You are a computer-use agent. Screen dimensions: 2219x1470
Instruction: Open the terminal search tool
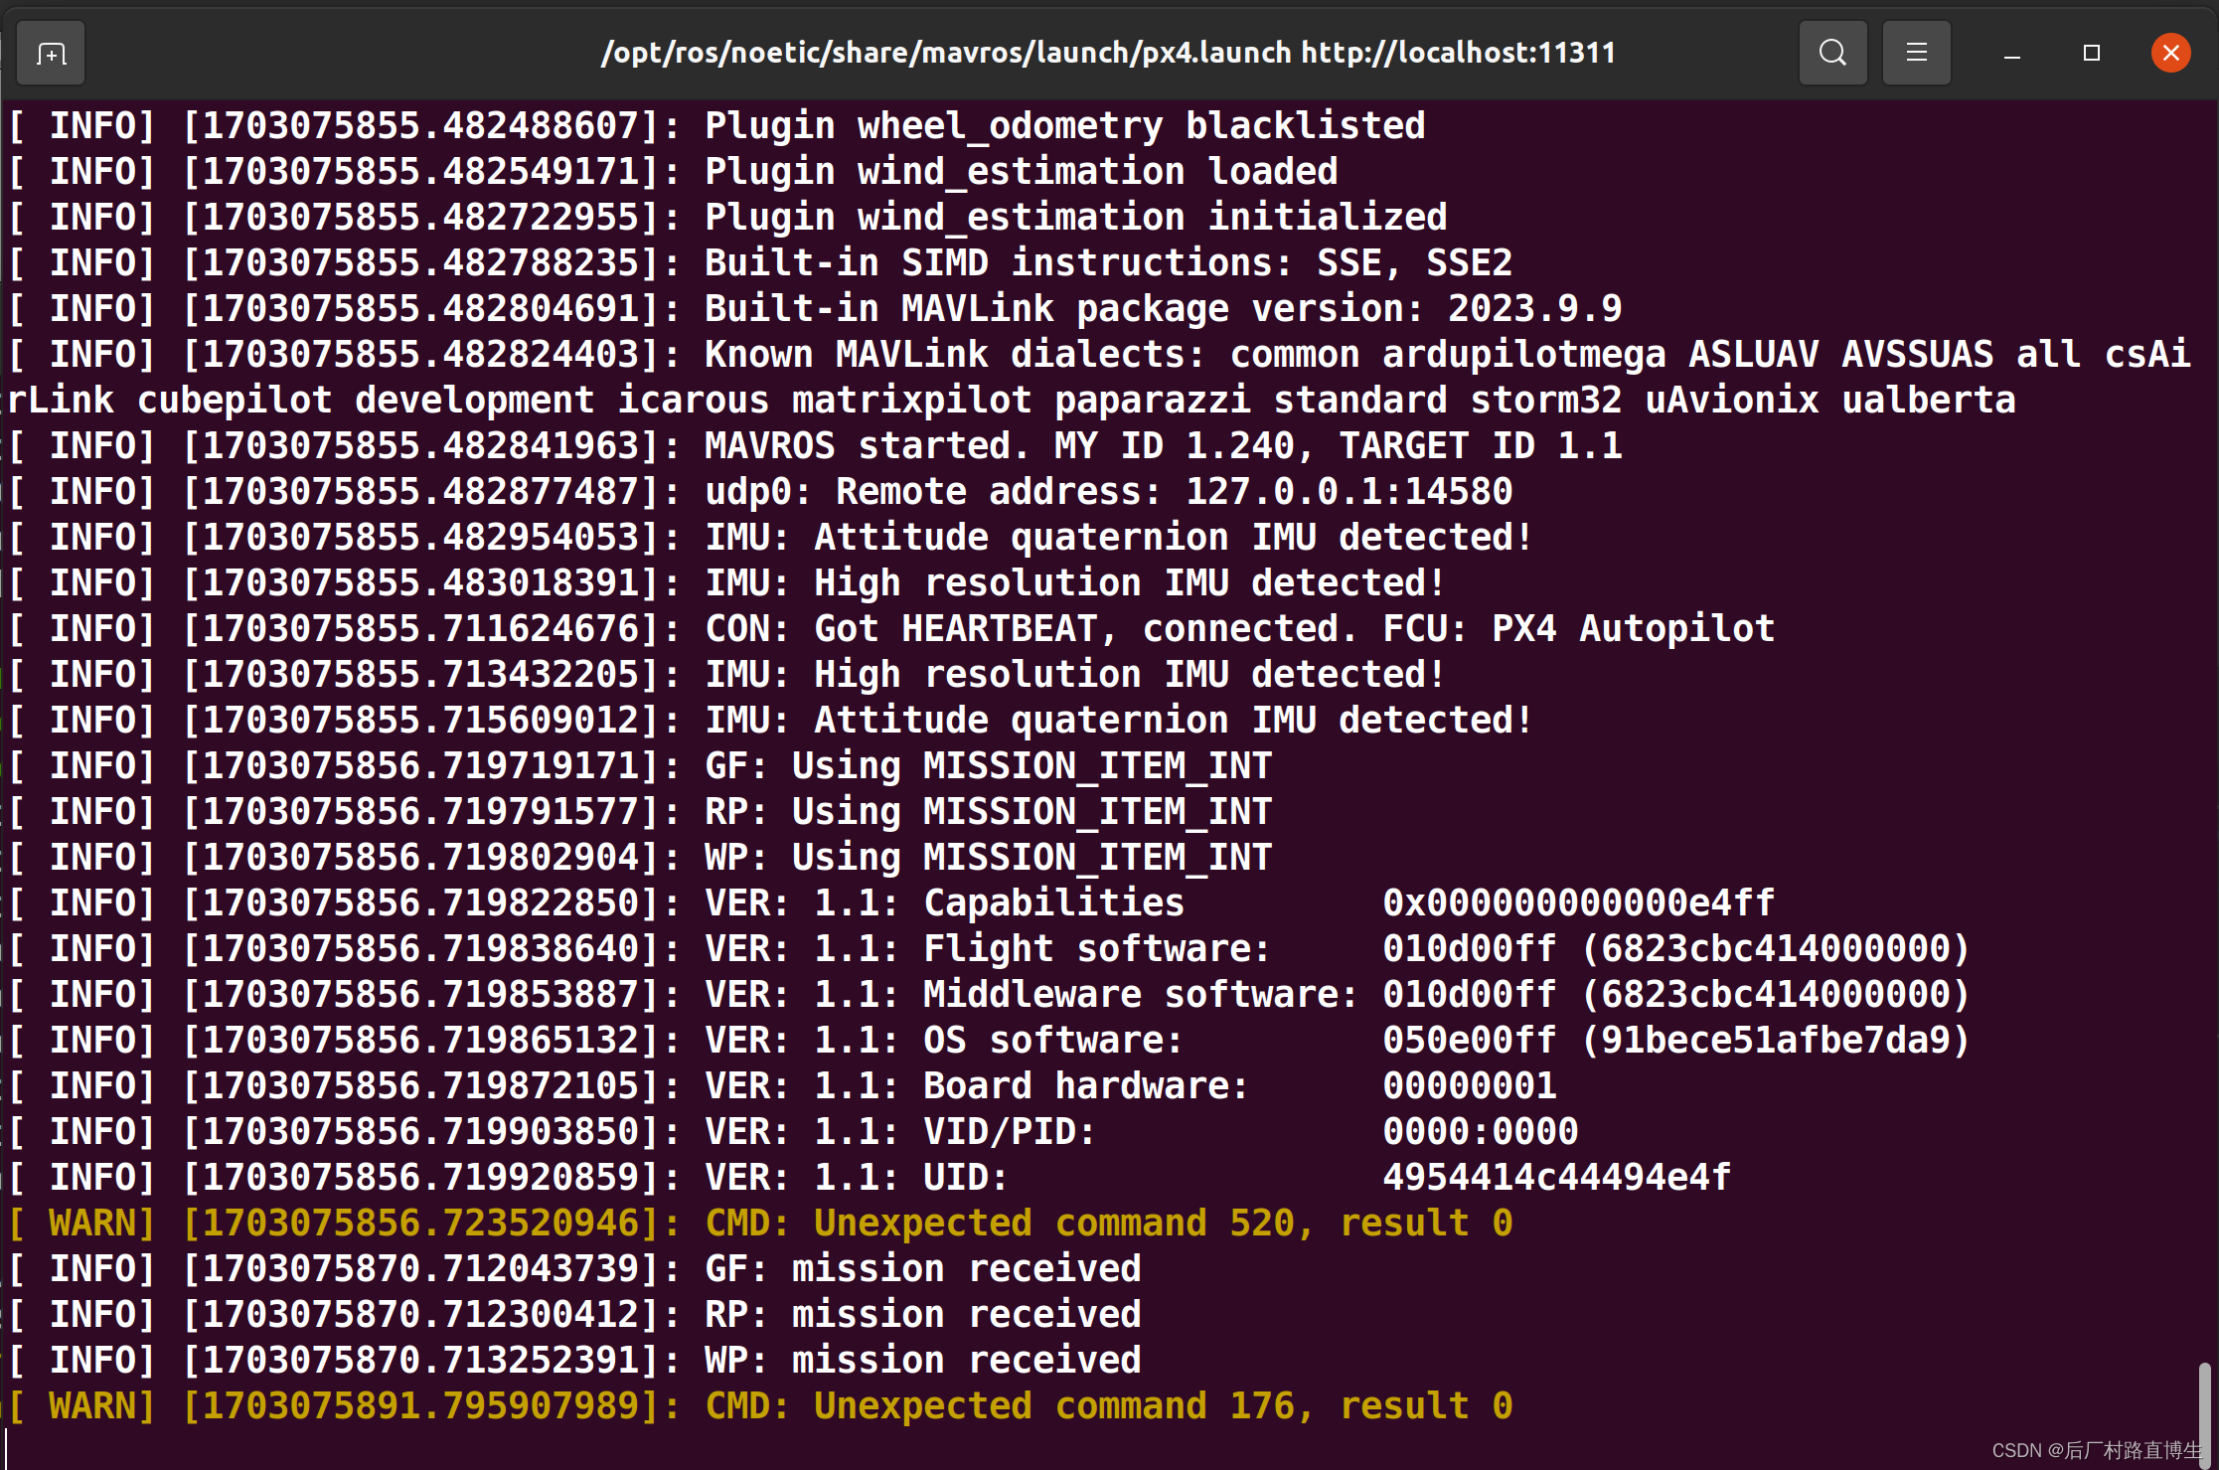pyautogui.click(x=1832, y=53)
